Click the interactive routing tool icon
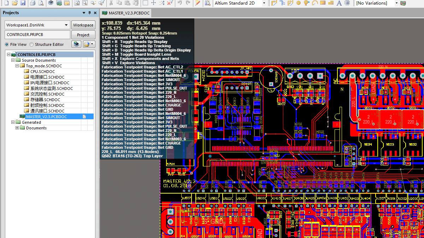Screen dimensions: 424x238 tap(275, 3)
